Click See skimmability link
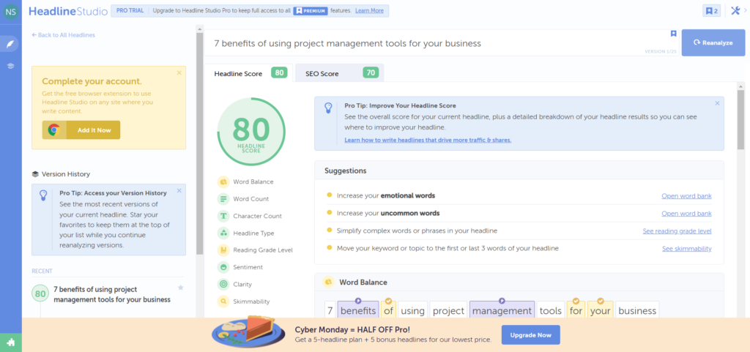 coord(687,249)
